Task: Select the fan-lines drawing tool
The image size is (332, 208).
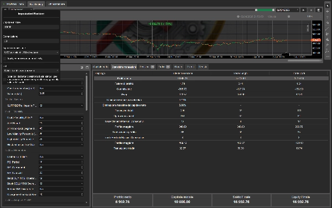Action: [x=328, y=40]
